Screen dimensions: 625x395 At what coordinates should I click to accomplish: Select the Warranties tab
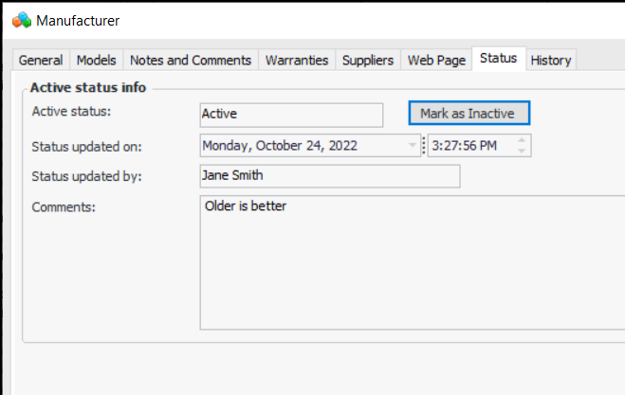(297, 60)
